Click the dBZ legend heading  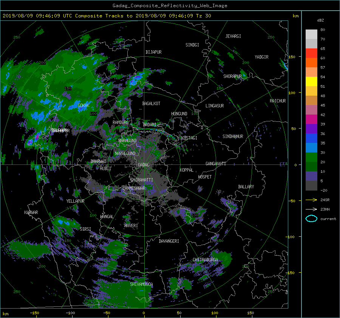click(320, 20)
